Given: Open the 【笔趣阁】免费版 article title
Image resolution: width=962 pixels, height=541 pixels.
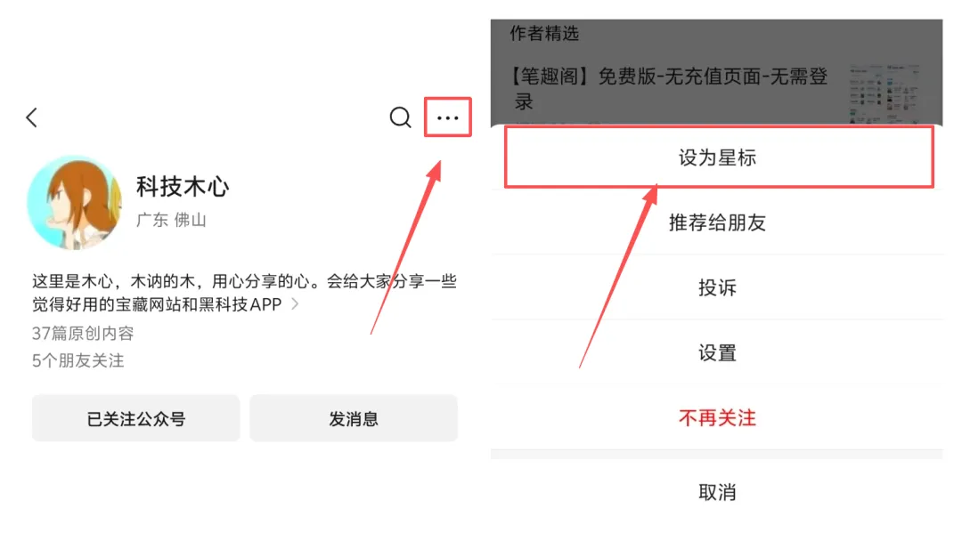Looking at the screenshot, I should point(669,89).
